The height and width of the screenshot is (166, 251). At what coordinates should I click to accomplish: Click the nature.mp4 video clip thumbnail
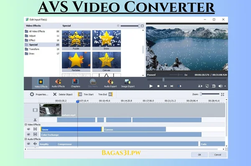pos(51,110)
